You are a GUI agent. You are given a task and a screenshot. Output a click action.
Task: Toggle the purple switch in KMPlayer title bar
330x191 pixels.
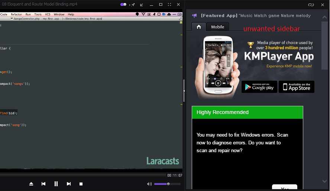pyautogui.click(x=123, y=4)
